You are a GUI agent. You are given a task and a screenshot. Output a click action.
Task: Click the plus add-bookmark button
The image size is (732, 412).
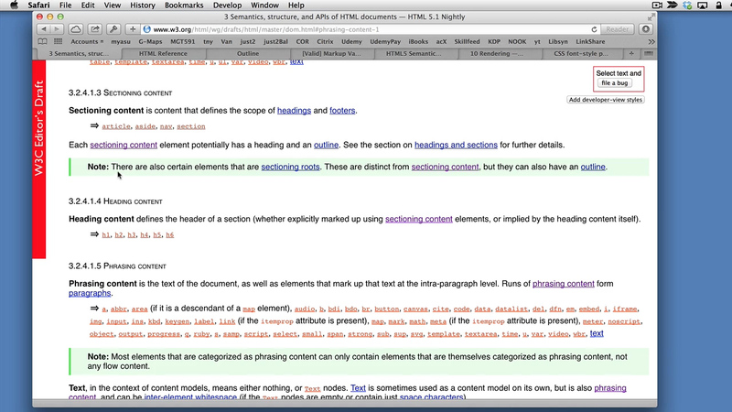[x=133, y=29]
